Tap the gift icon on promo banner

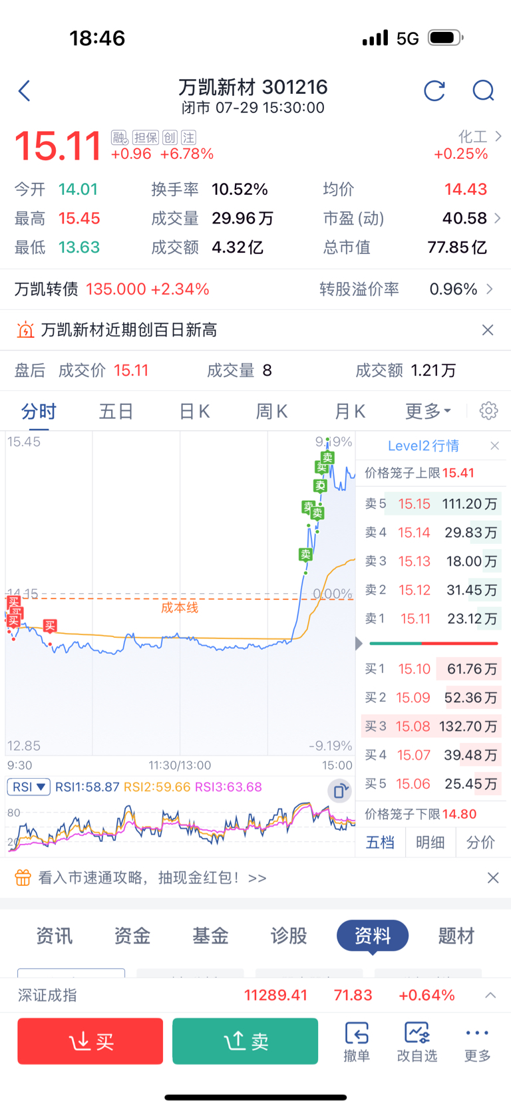point(23,878)
